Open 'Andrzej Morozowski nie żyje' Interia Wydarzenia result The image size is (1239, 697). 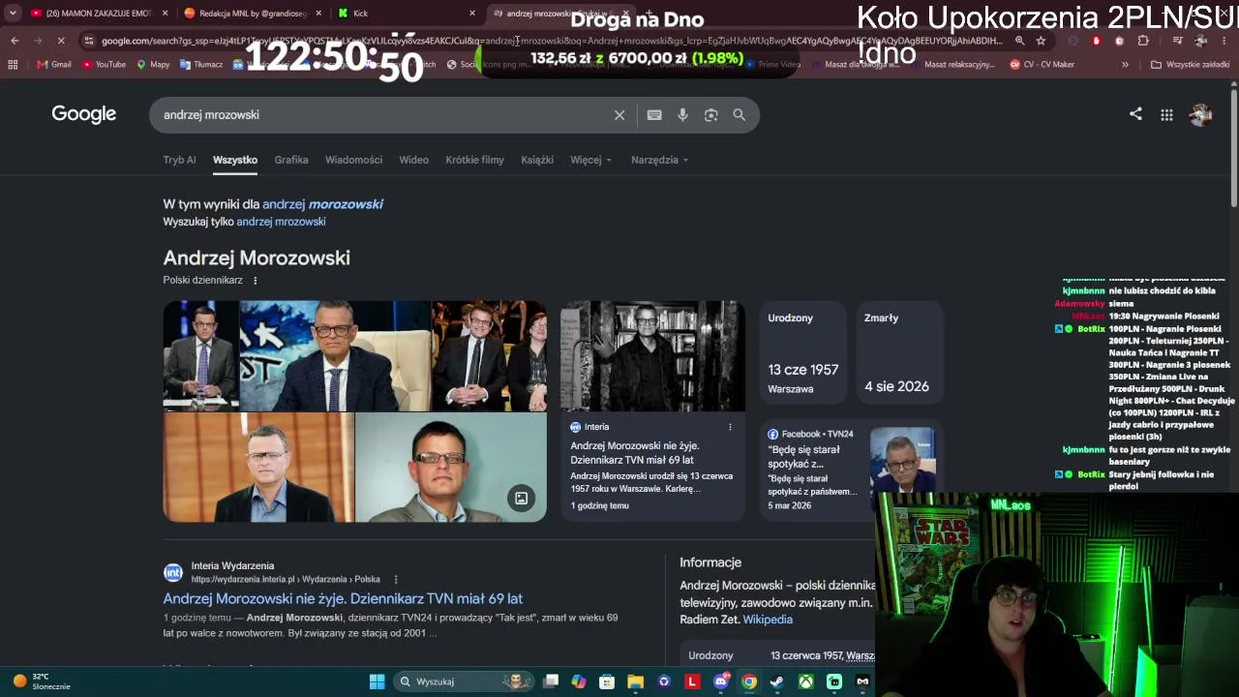(343, 599)
